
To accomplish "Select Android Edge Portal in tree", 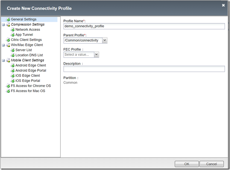I will click(31, 70).
